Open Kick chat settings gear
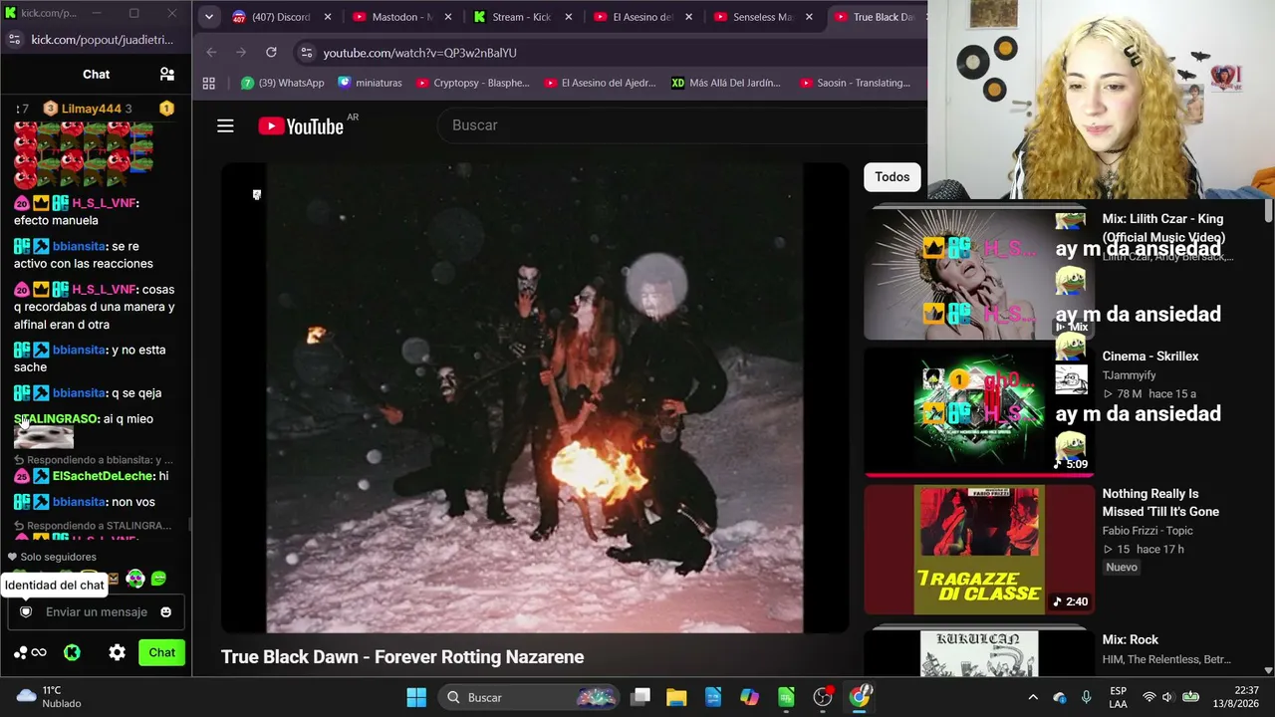The width and height of the screenshot is (1275, 717). tap(118, 652)
